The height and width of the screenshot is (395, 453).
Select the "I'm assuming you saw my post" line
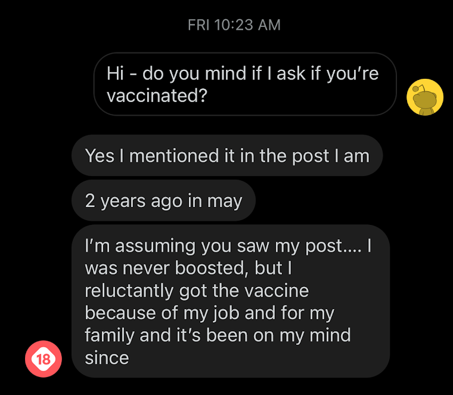(x=228, y=246)
